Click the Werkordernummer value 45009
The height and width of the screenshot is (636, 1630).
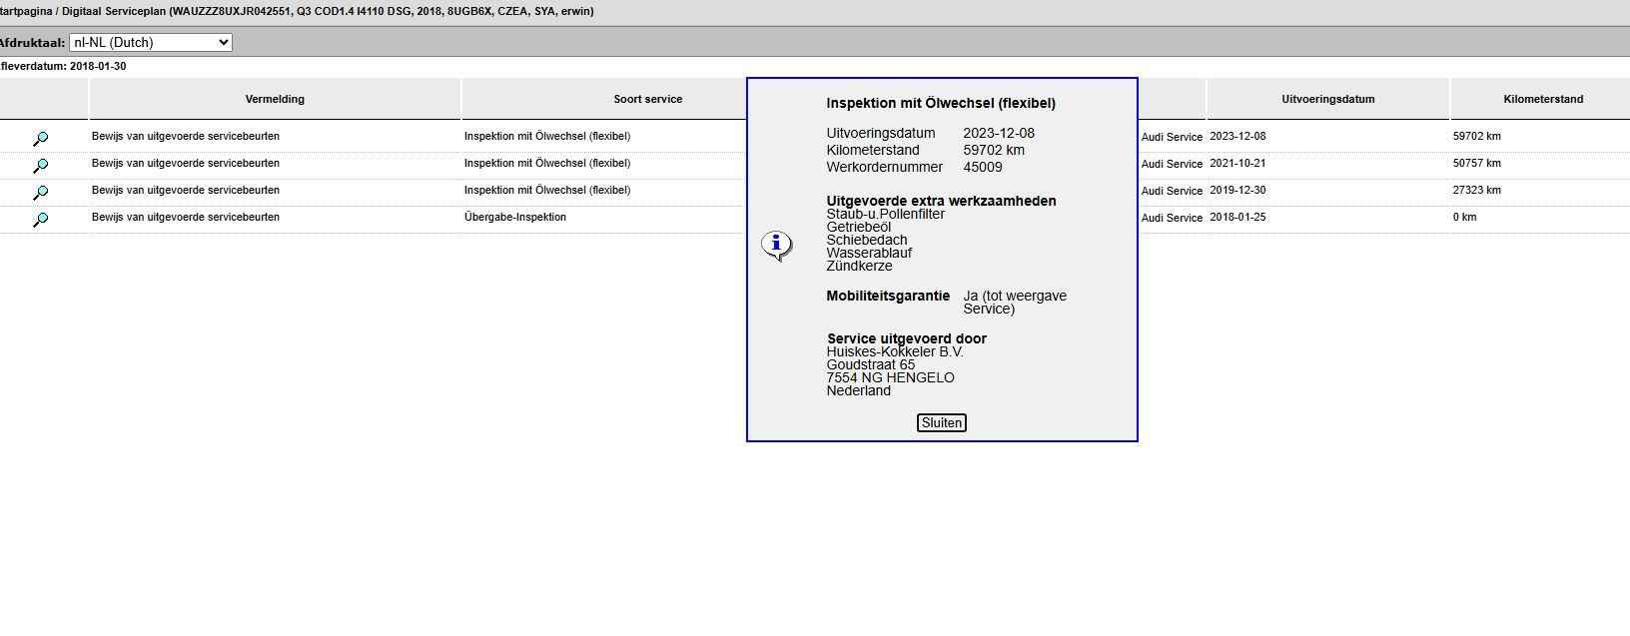coord(982,167)
